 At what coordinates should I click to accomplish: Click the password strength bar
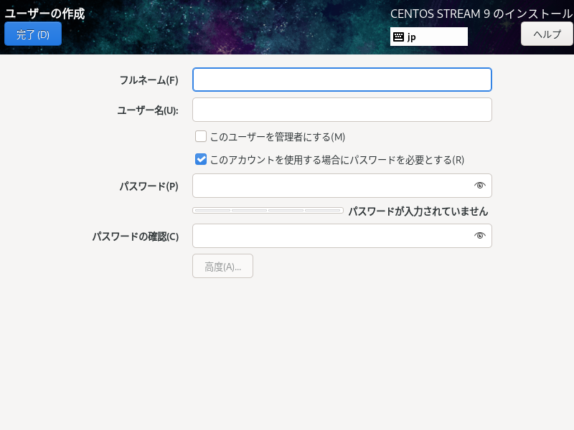268,210
